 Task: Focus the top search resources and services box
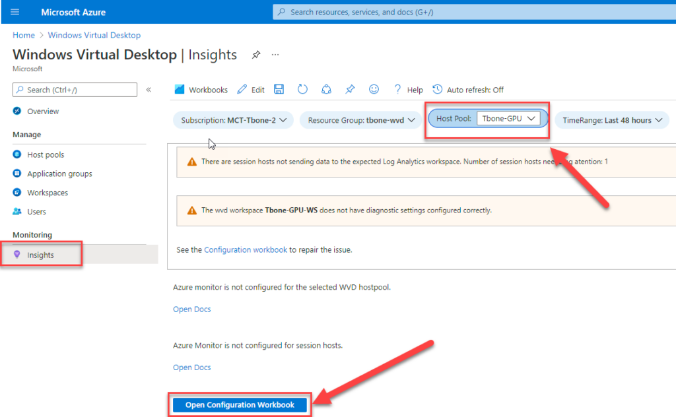pos(474,12)
